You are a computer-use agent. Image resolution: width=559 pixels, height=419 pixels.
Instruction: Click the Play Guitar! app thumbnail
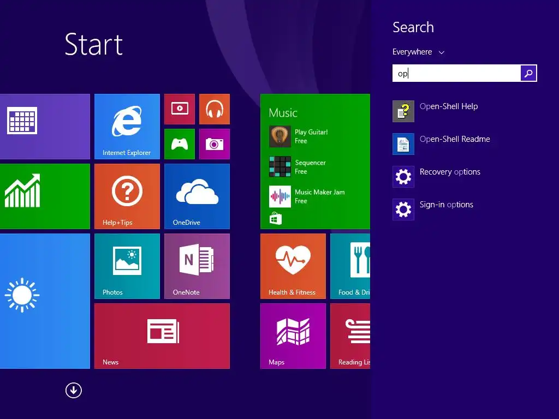280,136
